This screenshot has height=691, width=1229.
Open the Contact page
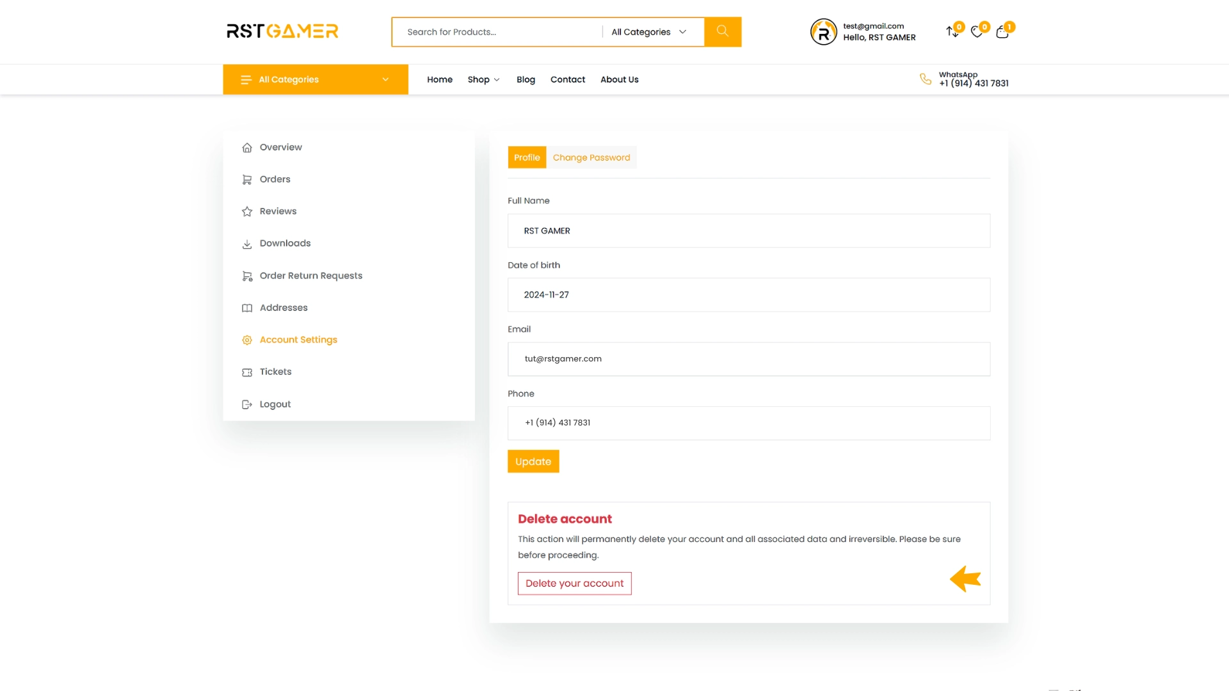point(568,79)
